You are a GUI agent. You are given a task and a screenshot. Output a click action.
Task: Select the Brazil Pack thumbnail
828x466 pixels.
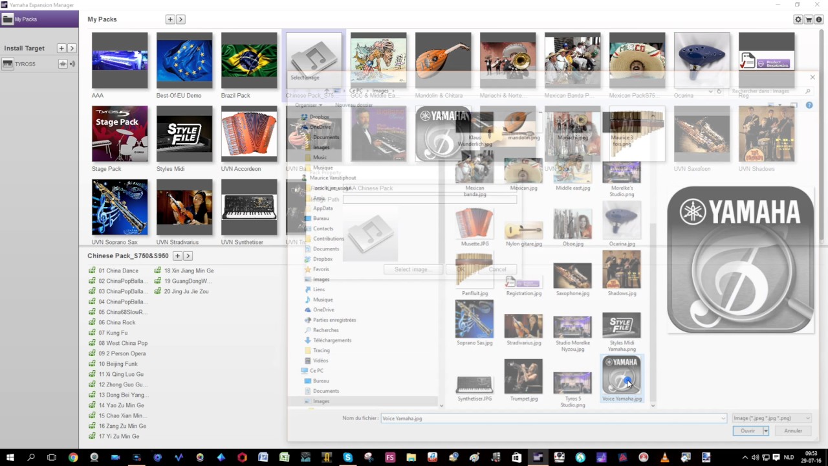pos(249,60)
